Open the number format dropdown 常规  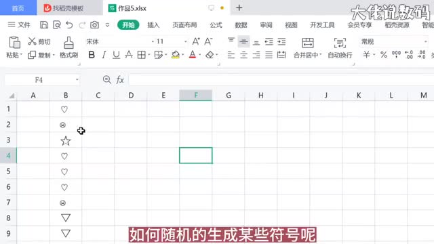click(x=426, y=42)
